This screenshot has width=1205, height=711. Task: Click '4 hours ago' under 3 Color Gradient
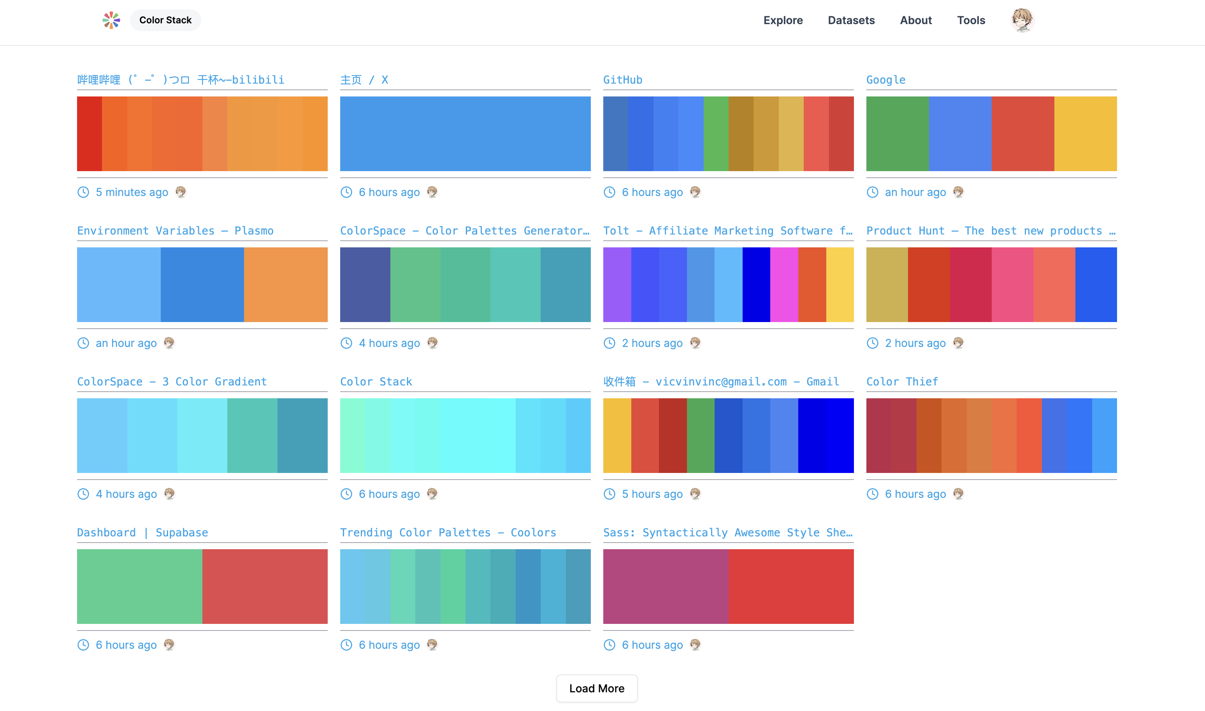pyautogui.click(x=126, y=494)
